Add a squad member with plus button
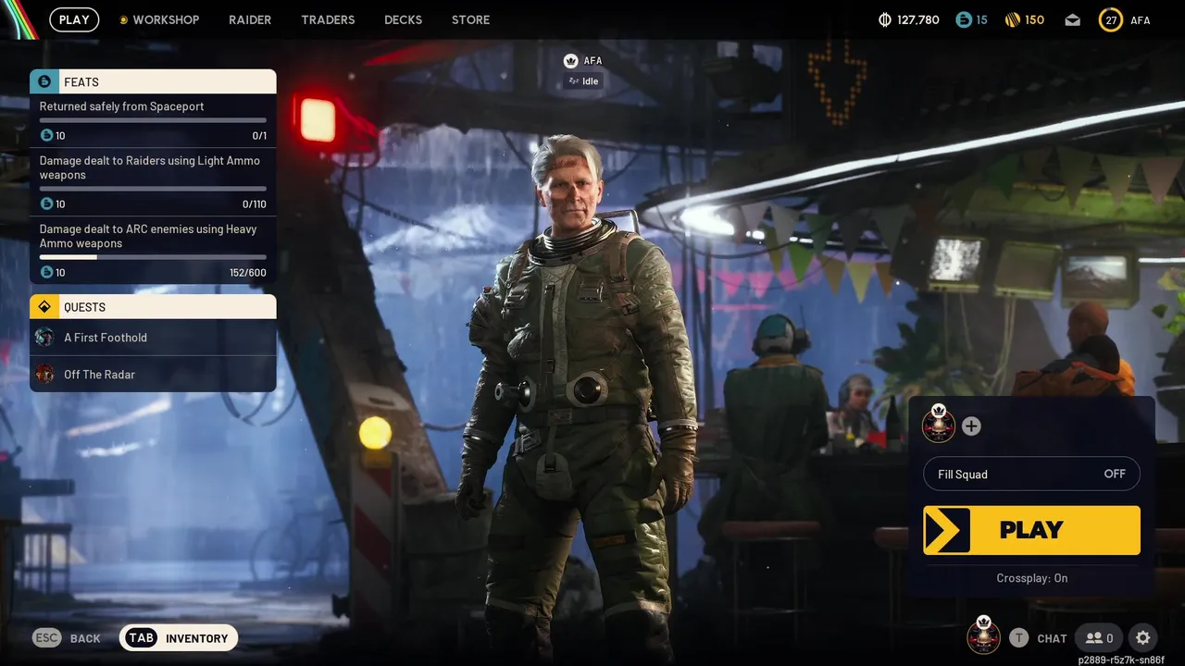Screen dimensions: 1185x666 (971, 425)
